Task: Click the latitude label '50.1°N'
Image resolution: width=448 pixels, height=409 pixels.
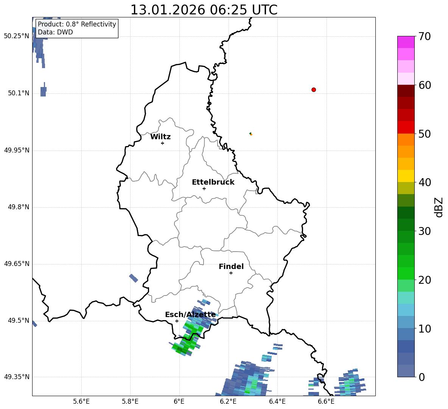Action: (19, 93)
